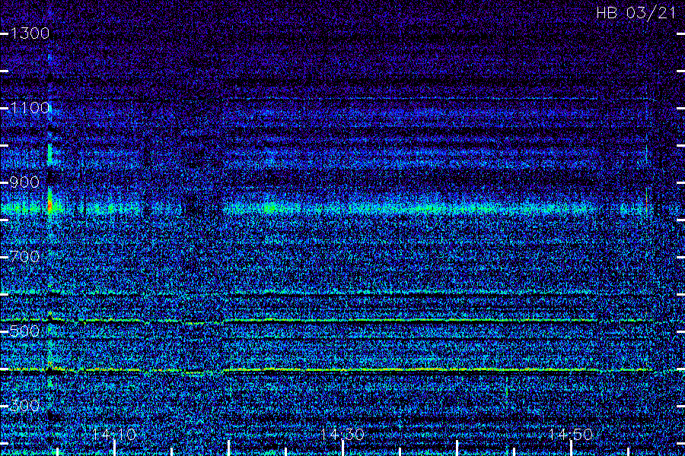This screenshot has width=685, height=456.
Task: Click the 1100 frequency axis label
Action: tap(30, 108)
